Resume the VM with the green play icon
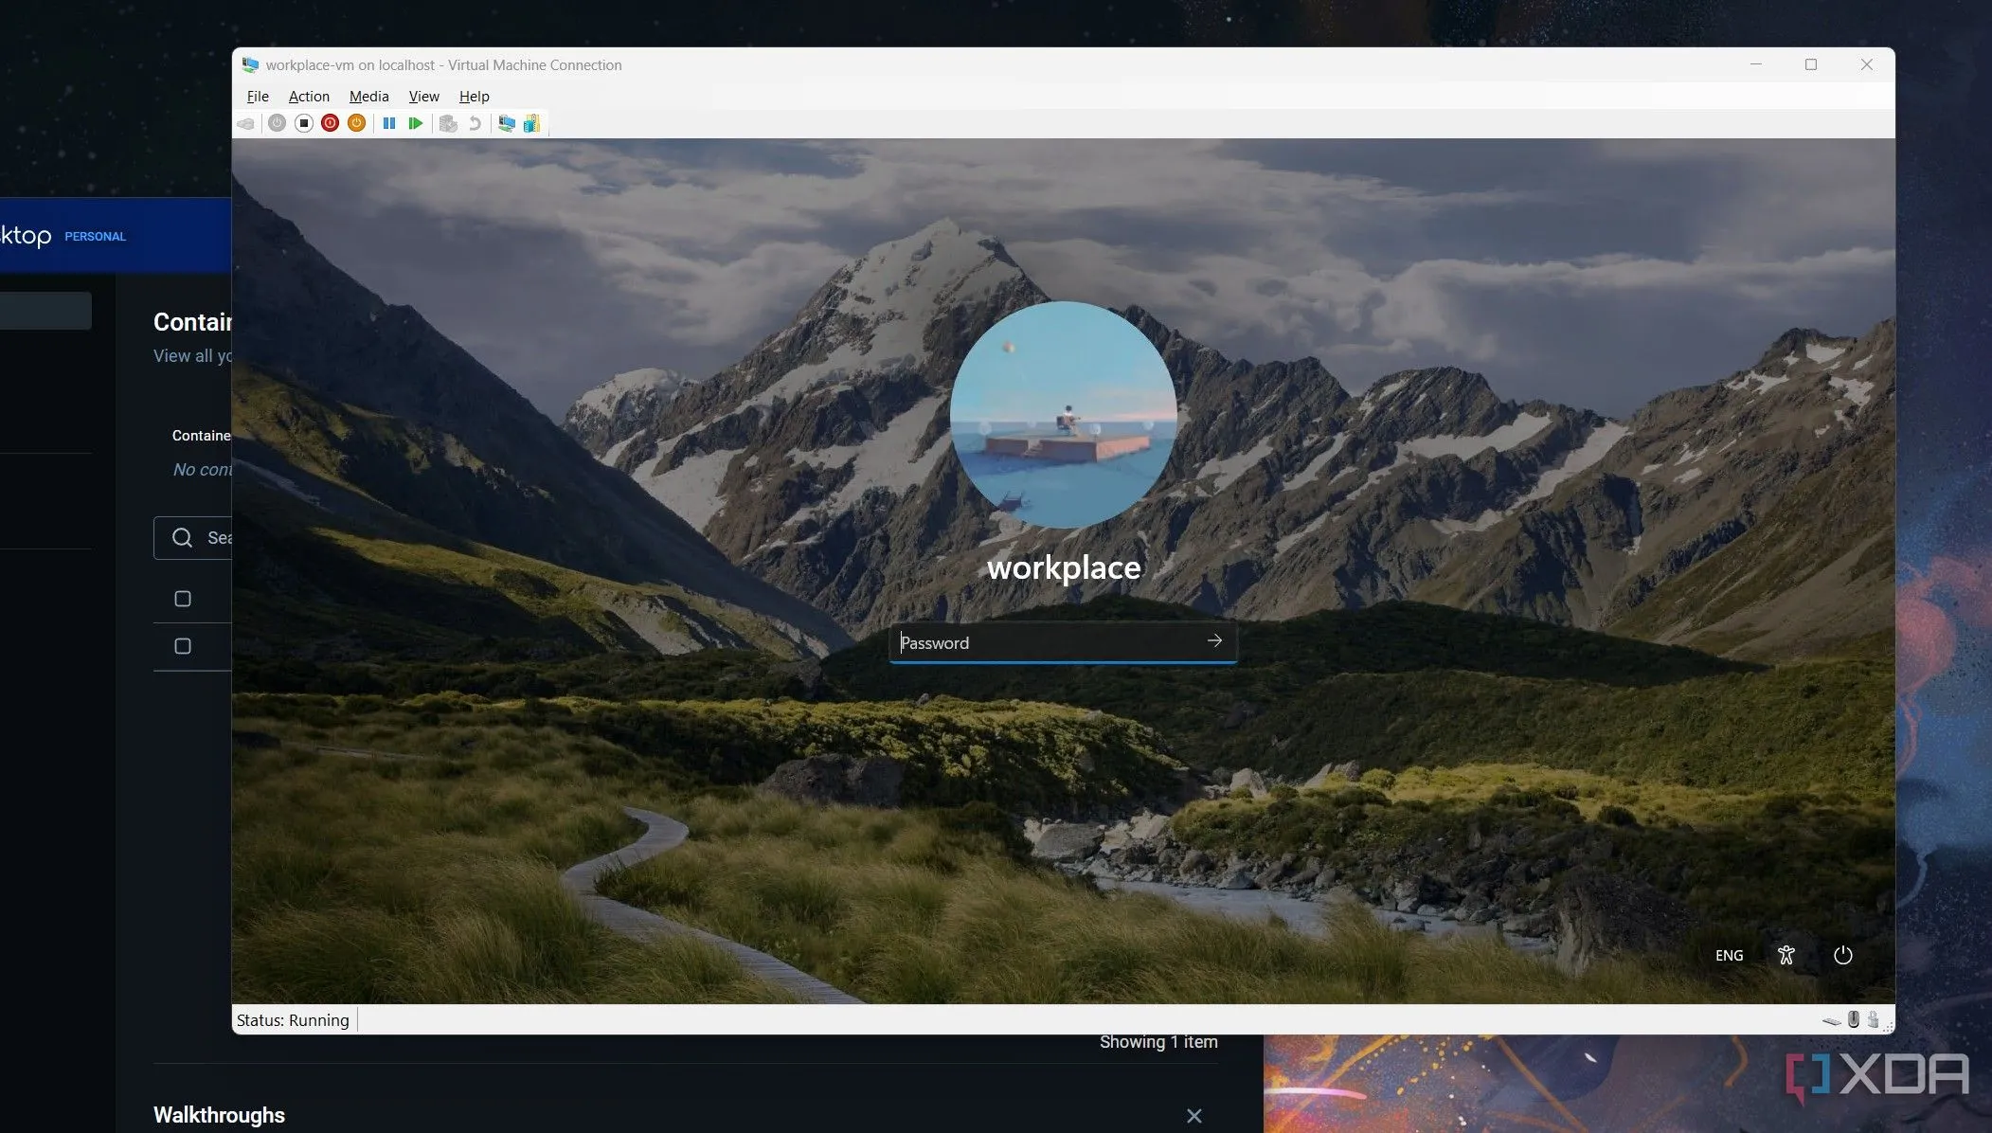1992x1133 pixels. click(x=416, y=123)
